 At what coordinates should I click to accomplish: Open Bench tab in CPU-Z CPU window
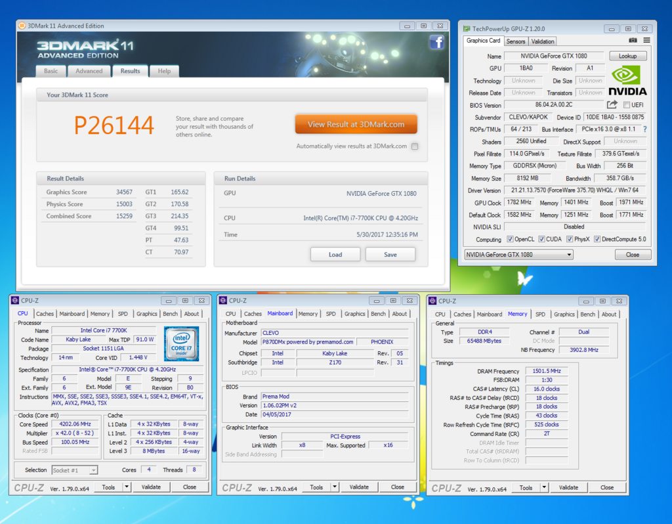click(170, 314)
